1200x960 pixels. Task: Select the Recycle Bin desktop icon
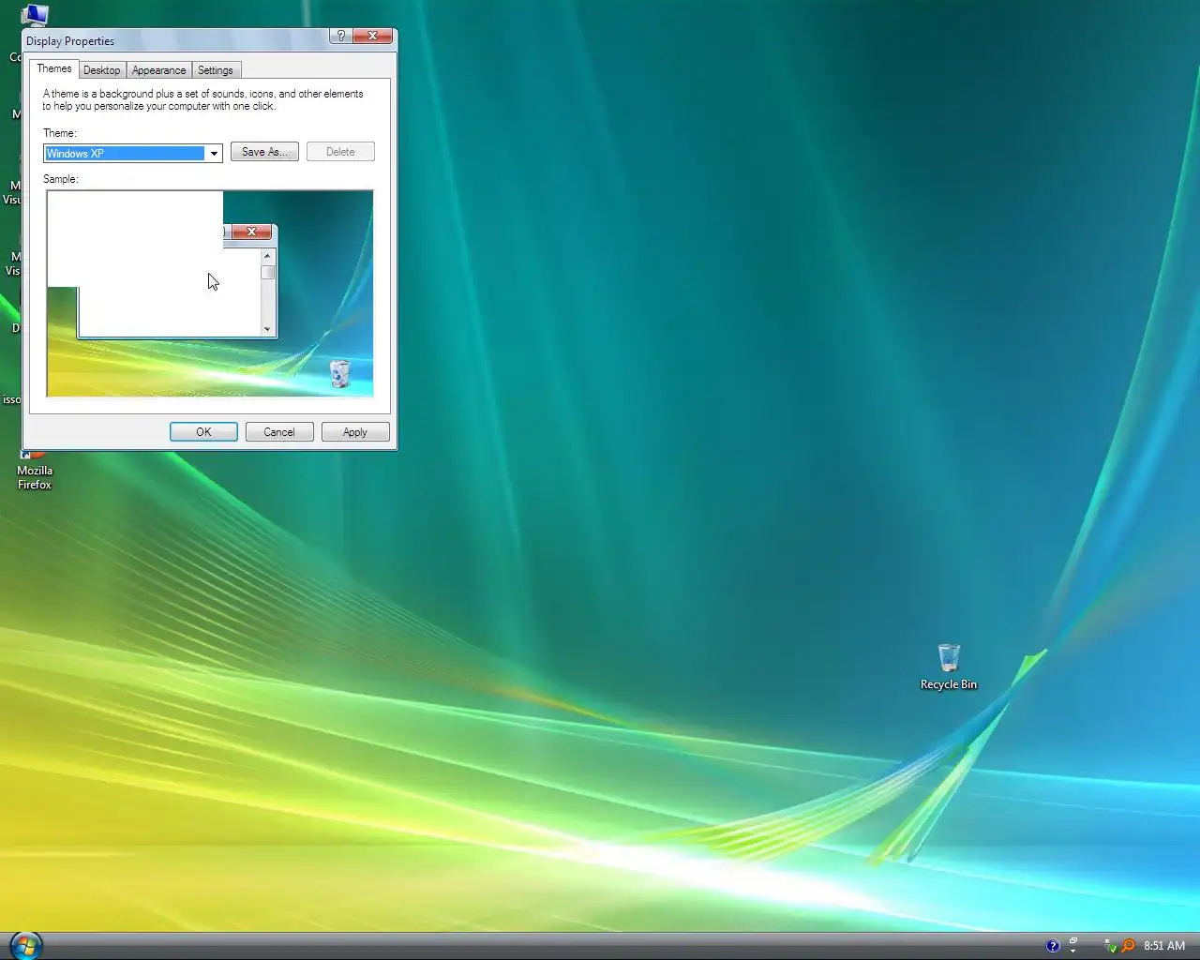click(x=949, y=667)
